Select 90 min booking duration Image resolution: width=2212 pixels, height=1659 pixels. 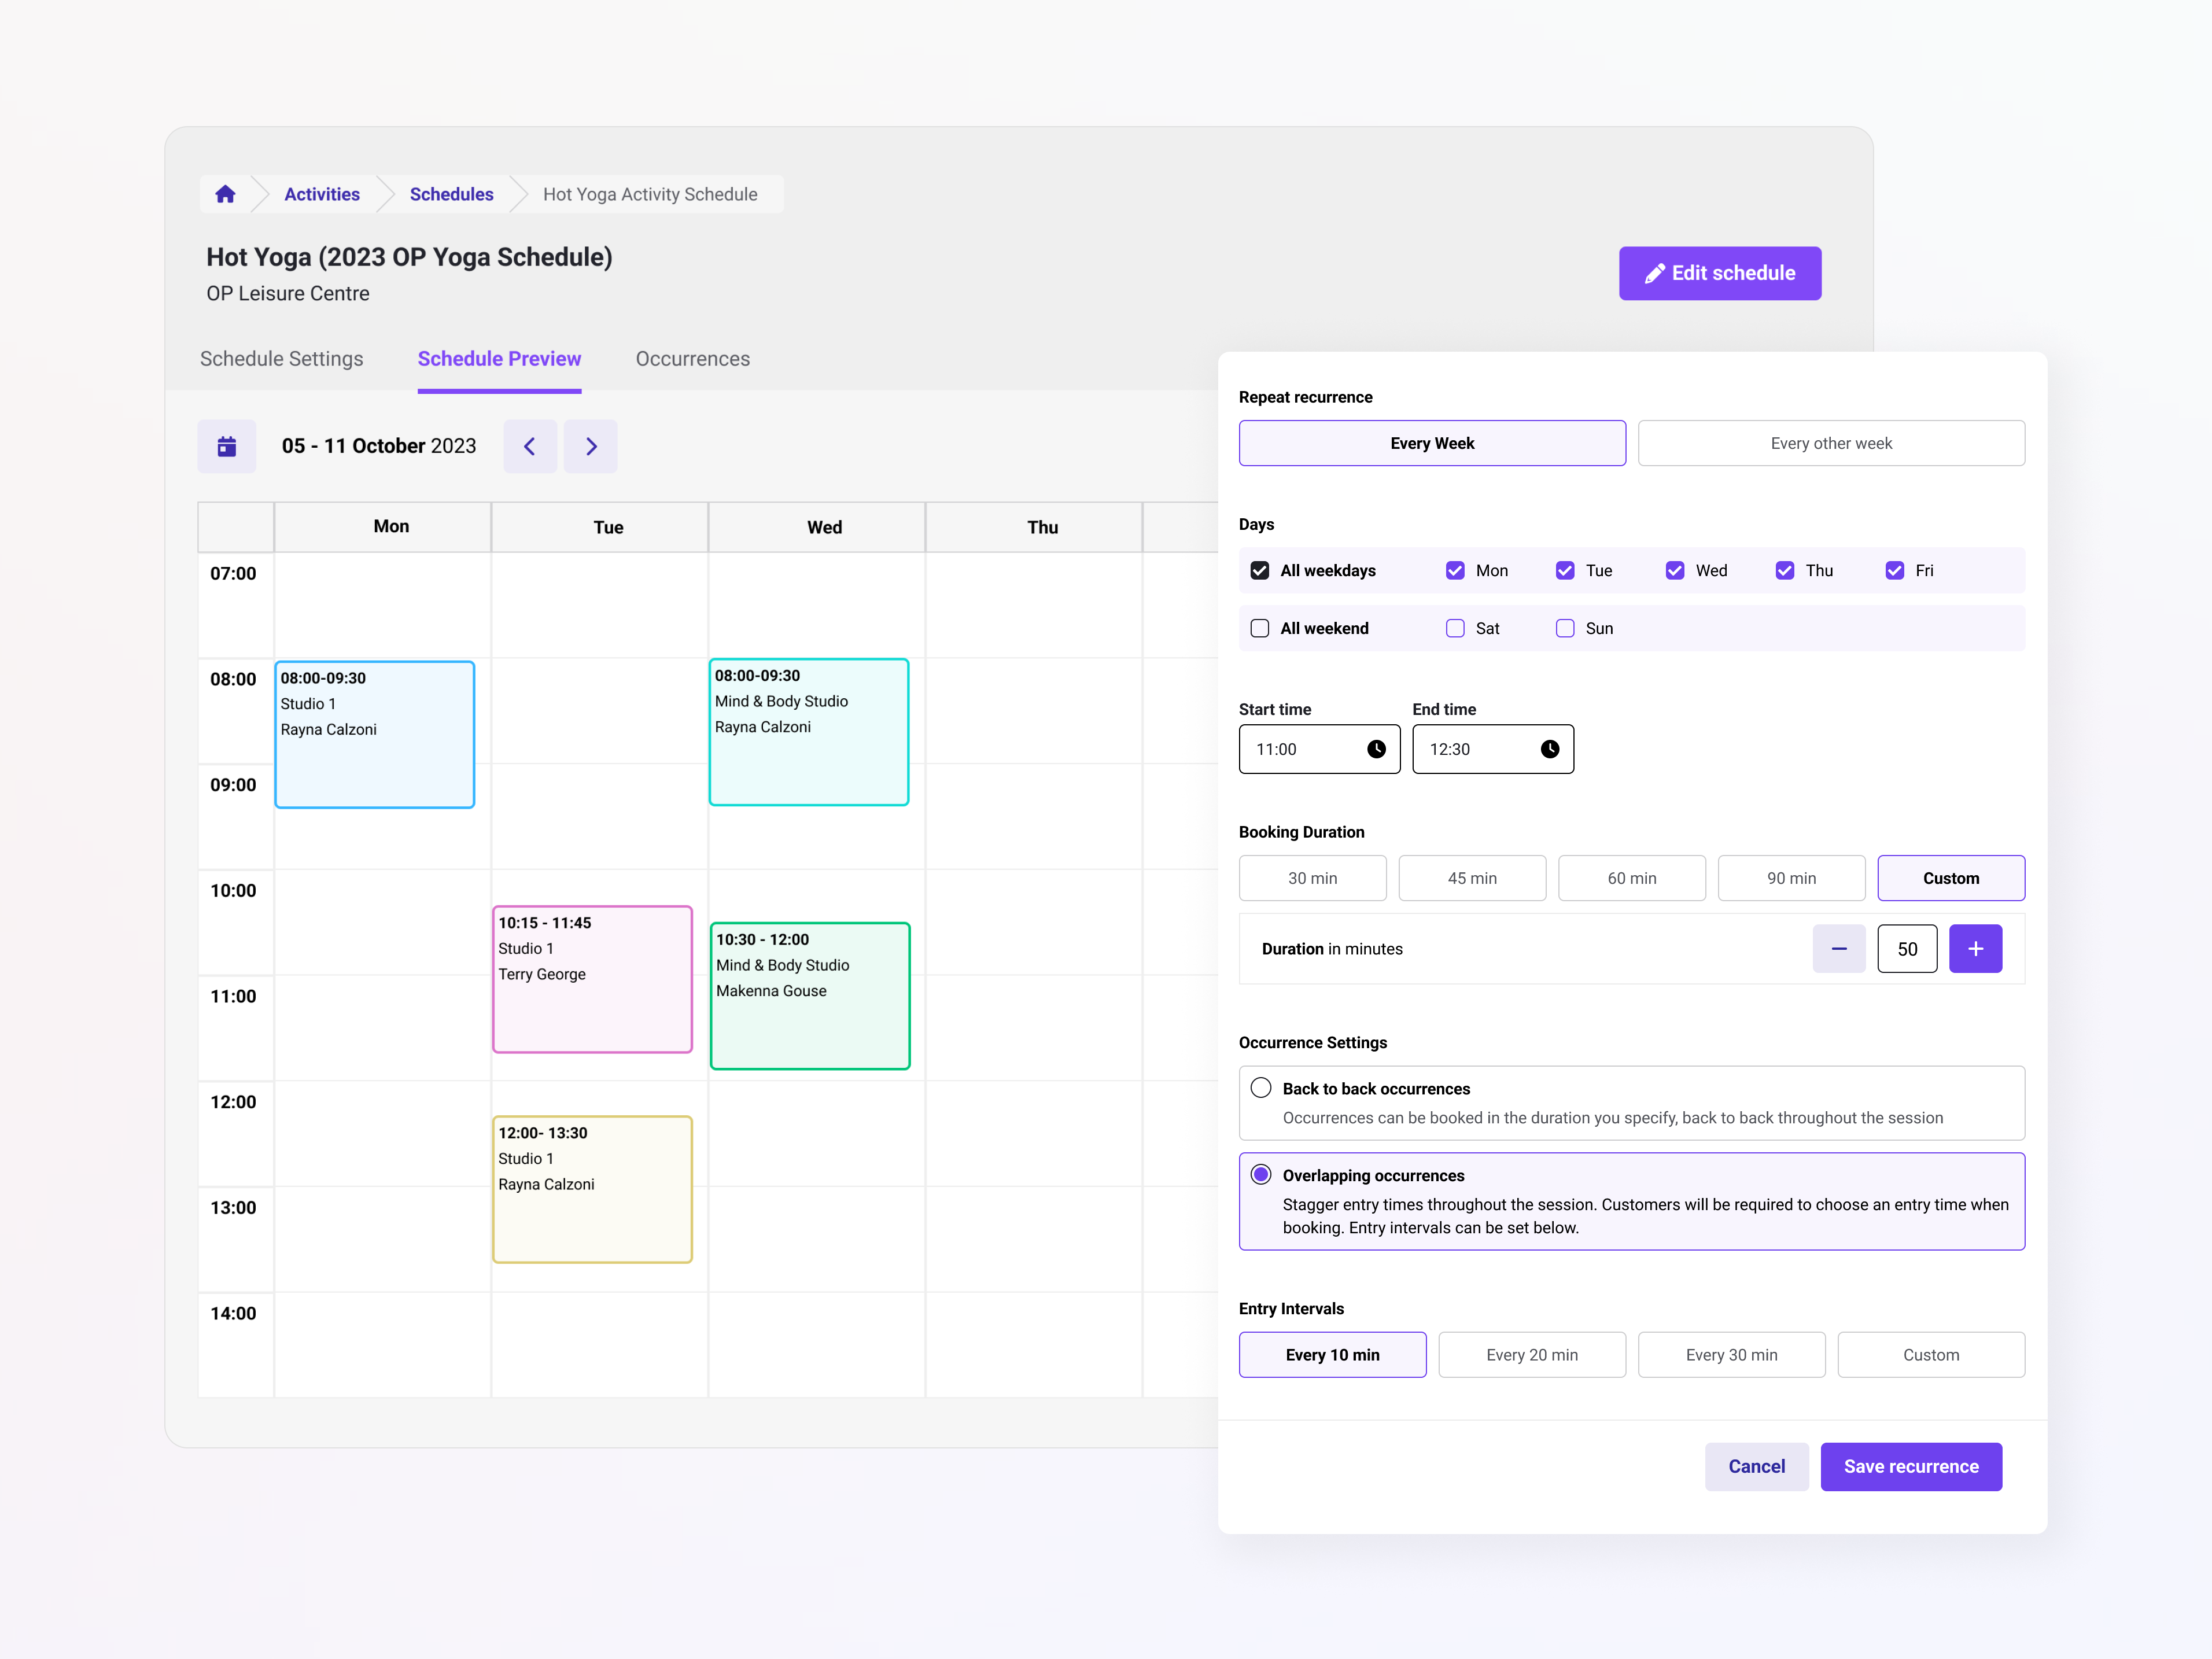(x=1791, y=878)
